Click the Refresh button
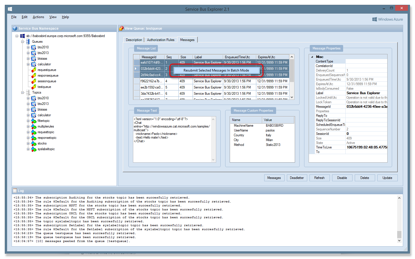The image size is (415, 259). tap(319, 178)
